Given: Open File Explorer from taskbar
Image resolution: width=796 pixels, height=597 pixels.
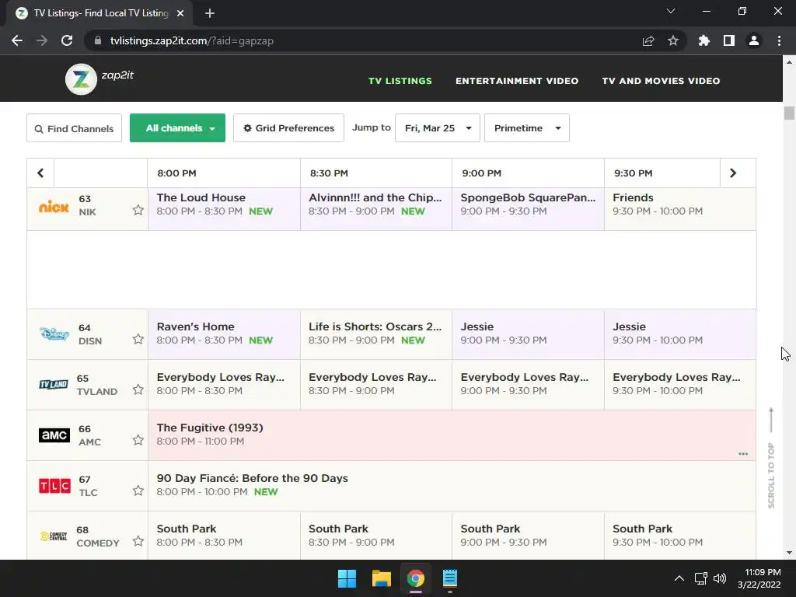Looking at the screenshot, I should click(381, 578).
